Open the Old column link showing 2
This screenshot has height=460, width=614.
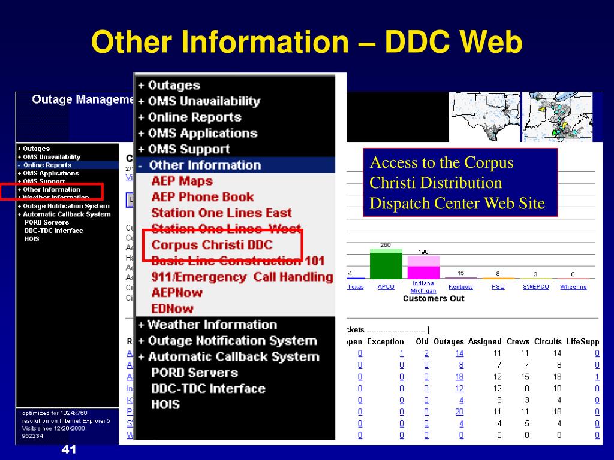[x=426, y=353]
